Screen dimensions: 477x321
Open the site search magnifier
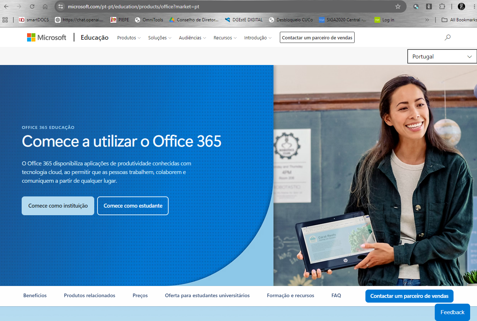pyautogui.click(x=447, y=37)
